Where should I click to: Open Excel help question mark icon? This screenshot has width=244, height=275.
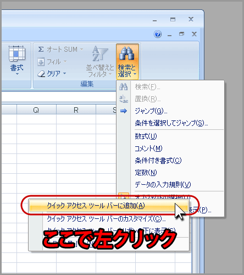click(158, 34)
